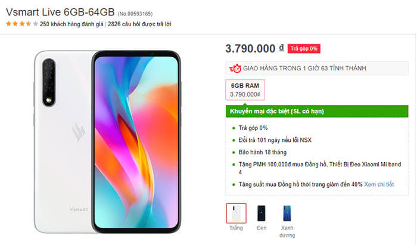Click the main Vsmart Live phone image

(x=108, y=142)
